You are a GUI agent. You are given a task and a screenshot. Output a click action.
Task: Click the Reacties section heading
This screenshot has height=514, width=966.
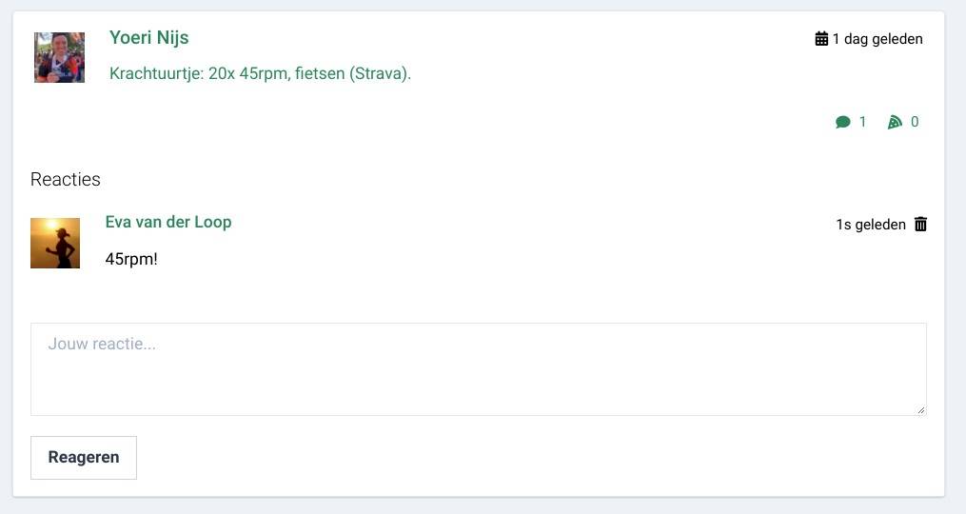click(x=66, y=179)
